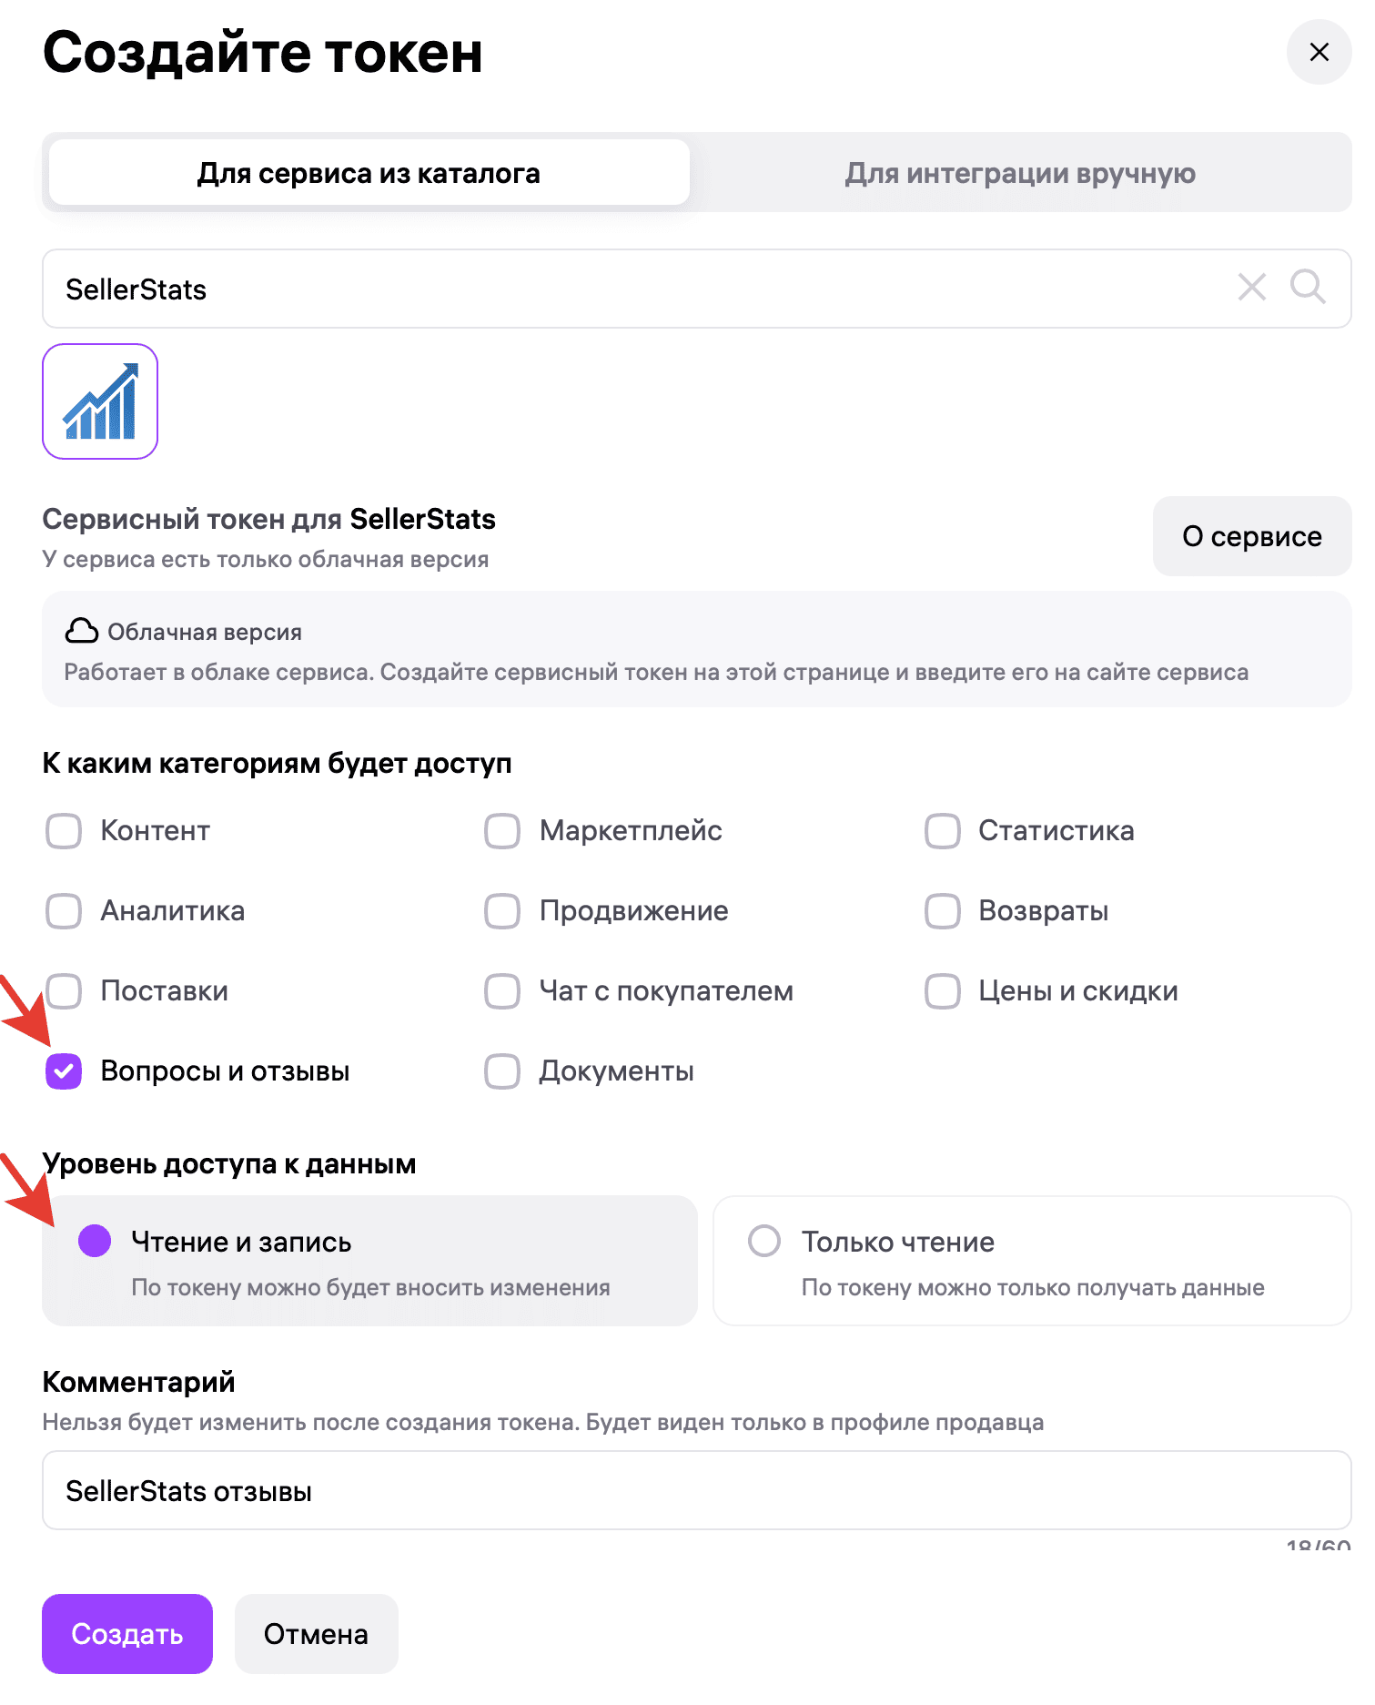The image size is (1375, 1705).
Task: Switch to the Для сервиса из каталога tab
Action: [368, 173]
